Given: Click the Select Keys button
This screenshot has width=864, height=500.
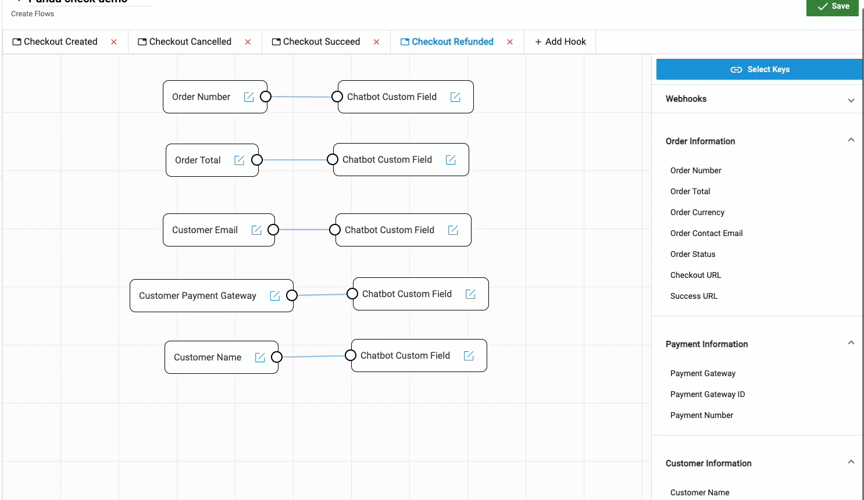Looking at the screenshot, I should point(759,69).
